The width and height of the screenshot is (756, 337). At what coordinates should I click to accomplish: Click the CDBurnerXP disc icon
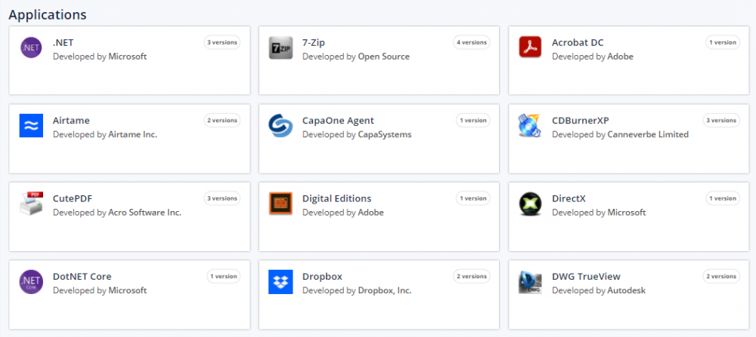point(531,125)
